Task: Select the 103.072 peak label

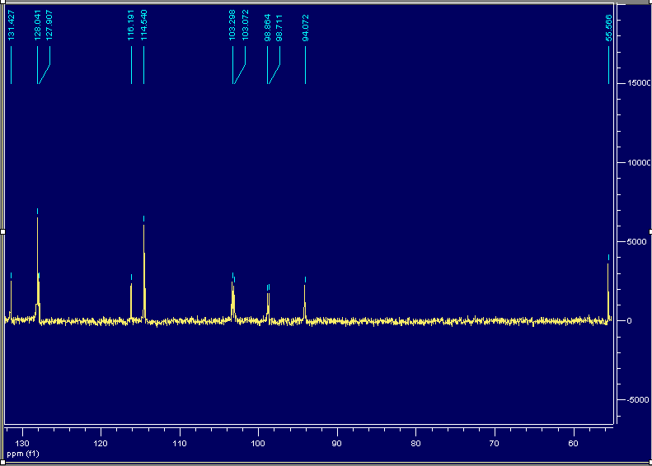Action: (246, 26)
